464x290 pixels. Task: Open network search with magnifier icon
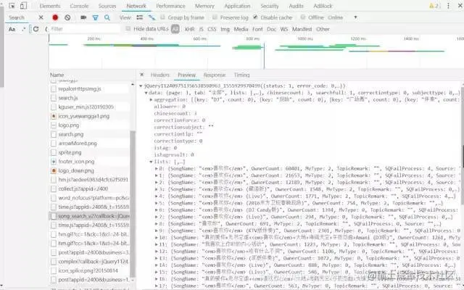pos(107,17)
